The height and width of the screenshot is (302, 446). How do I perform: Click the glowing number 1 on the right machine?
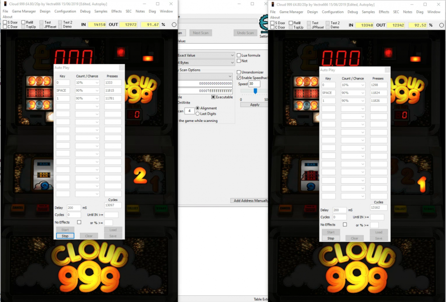coord(421,184)
